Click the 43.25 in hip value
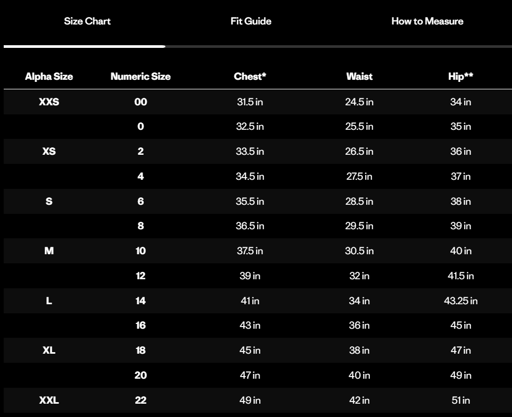 [460, 301]
